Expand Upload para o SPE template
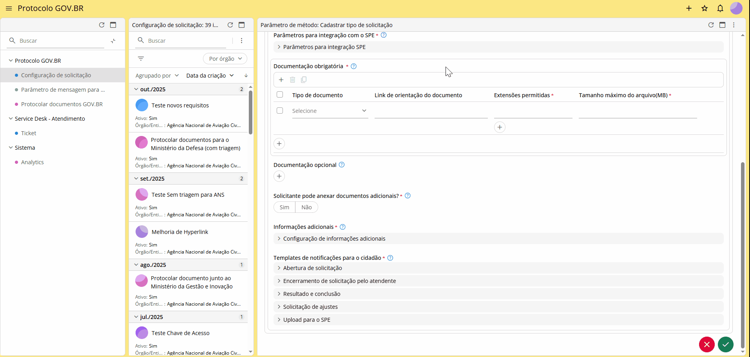750x357 pixels. [498, 320]
